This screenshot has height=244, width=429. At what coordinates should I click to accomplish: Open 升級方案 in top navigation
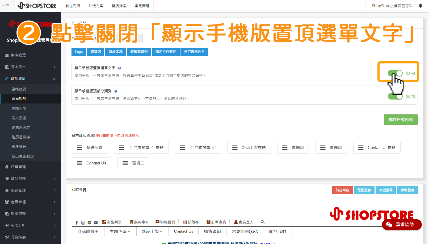pyautogui.click(x=96, y=6)
